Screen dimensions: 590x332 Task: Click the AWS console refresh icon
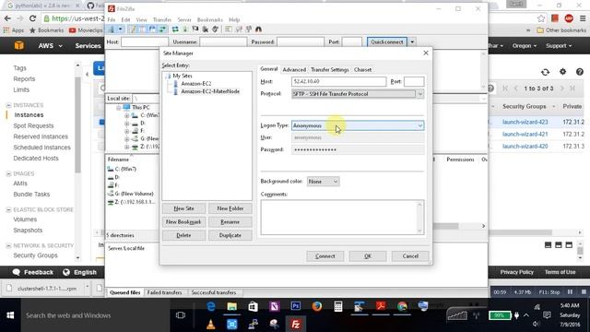tap(545, 72)
